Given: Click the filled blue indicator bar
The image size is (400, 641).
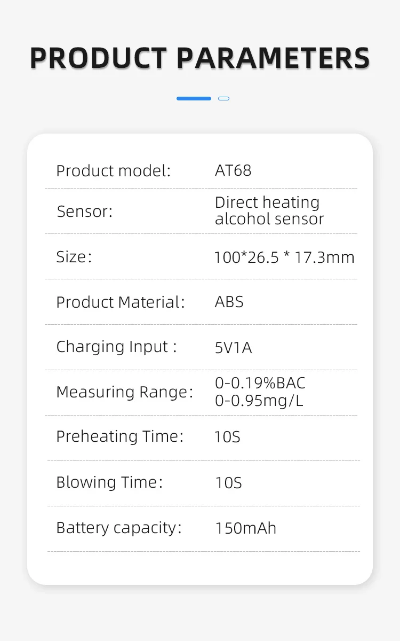Looking at the screenshot, I should [194, 99].
